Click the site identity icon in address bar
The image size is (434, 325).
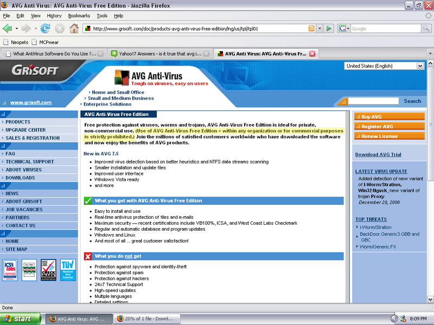(x=88, y=29)
